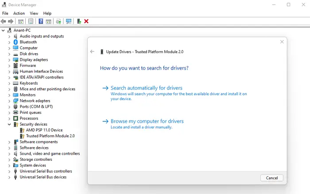This screenshot has height=194, width=310.
Task: Expand Mice and other pointing devices
Action: (9, 89)
